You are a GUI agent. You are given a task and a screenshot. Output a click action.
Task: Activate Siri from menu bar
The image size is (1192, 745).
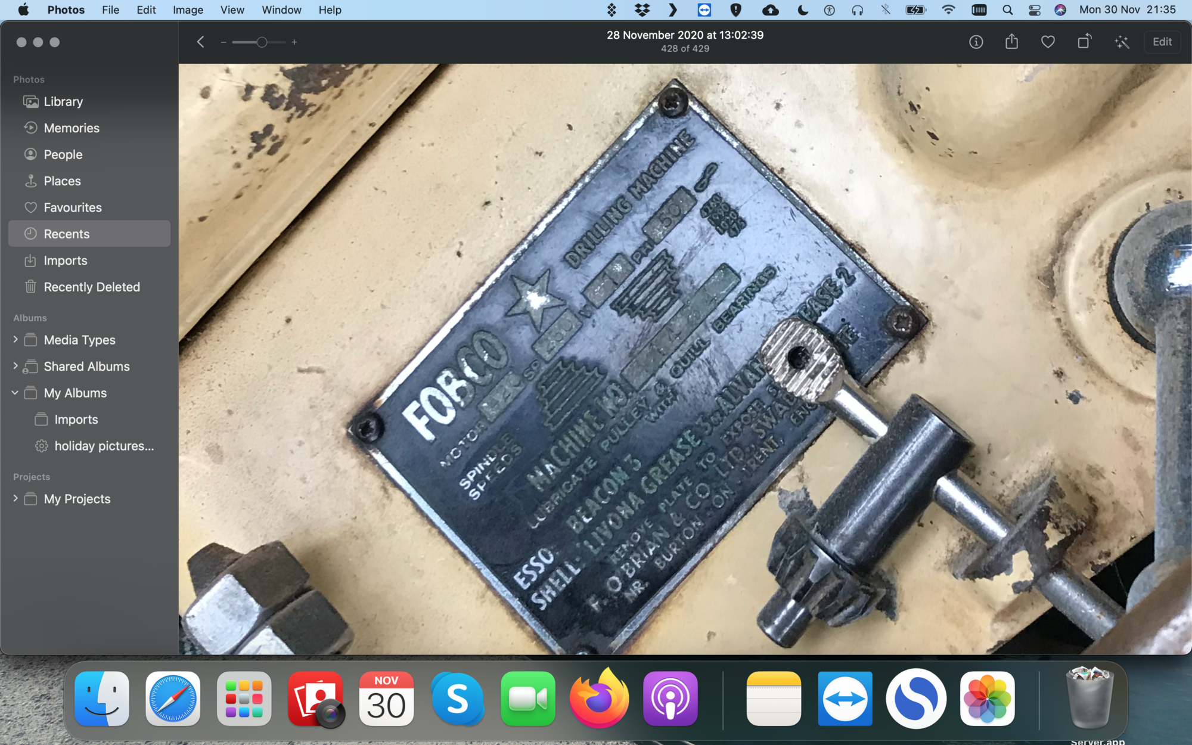(x=1060, y=10)
